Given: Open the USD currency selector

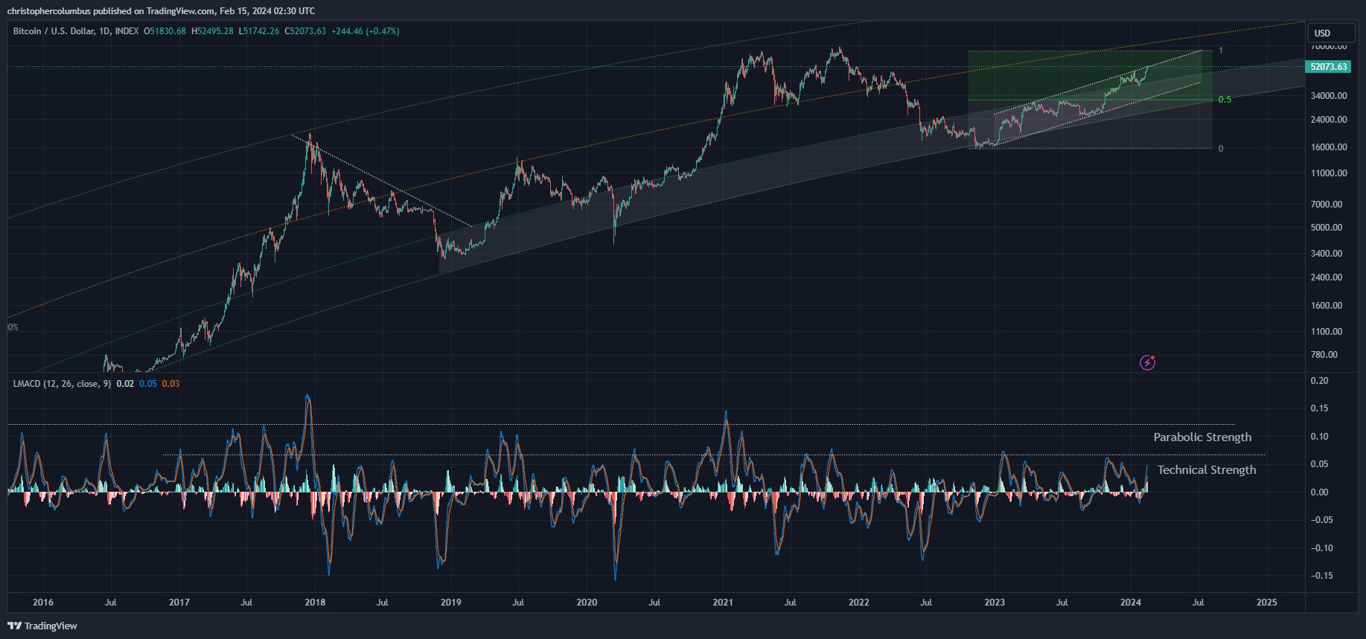Looking at the screenshot, I should coord(1332,33).
